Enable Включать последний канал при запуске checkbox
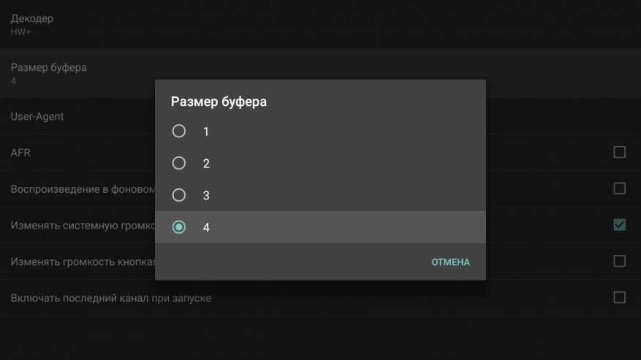Image resolution: width=641 pixels, height=360 pixels. [x=619, y=297]
